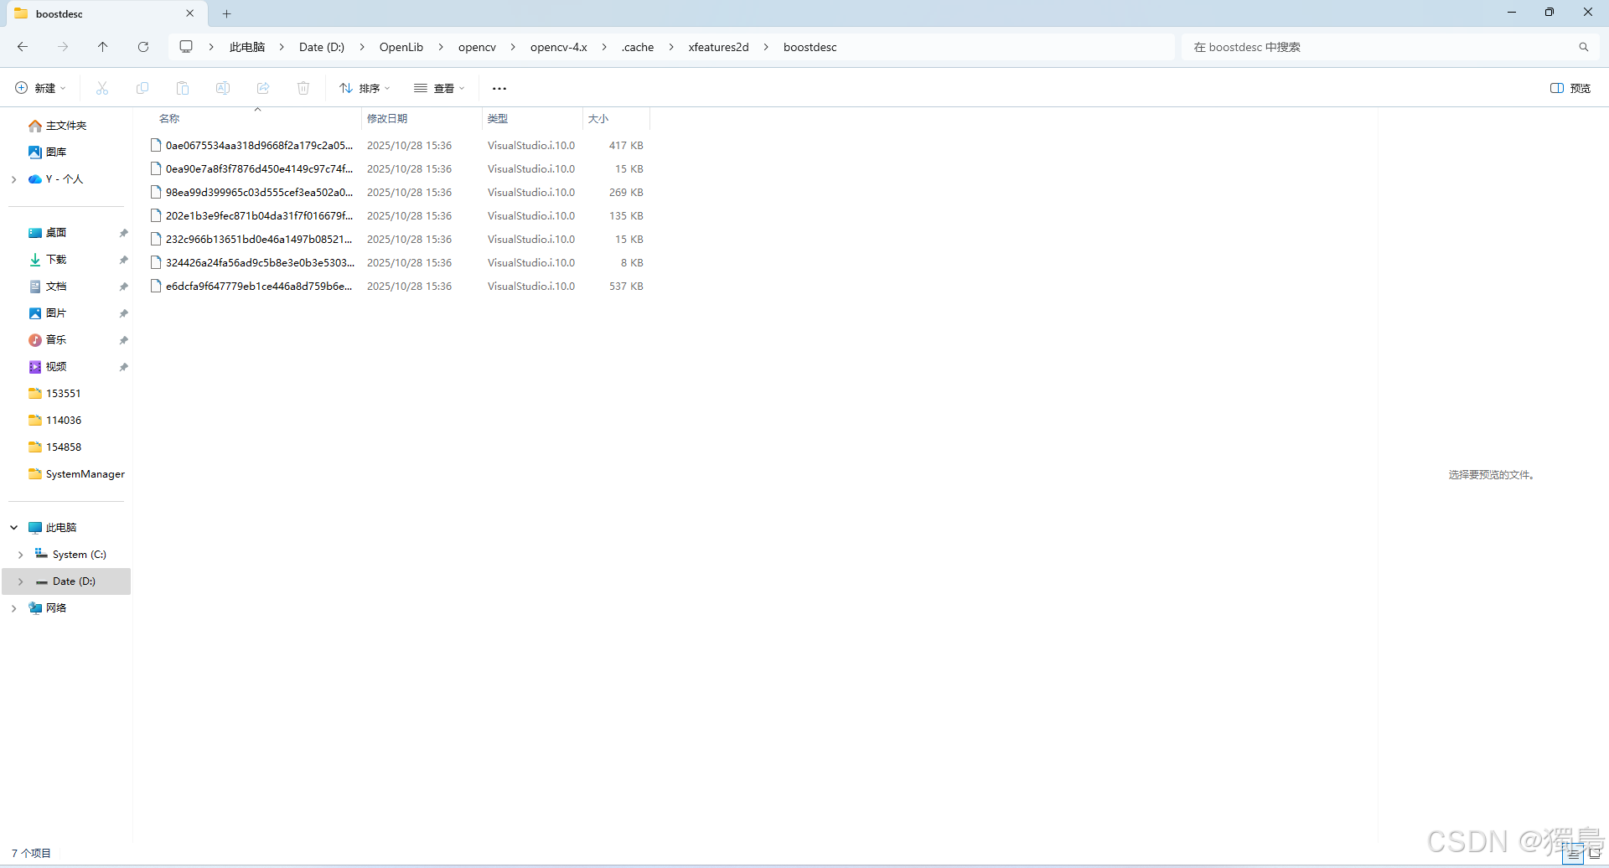The height and width of the screenshot is (868, 1609).
Task: Sort by 修改日期 column header
Action: (387, 119)
